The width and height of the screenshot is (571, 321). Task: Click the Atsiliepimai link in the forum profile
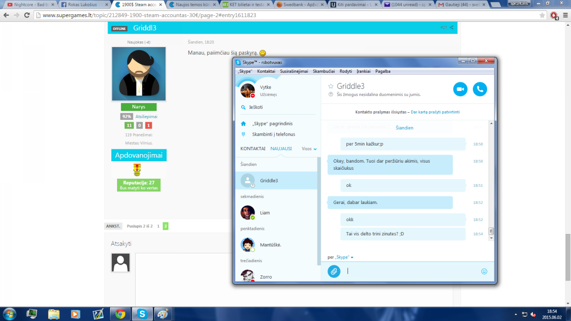147,117
